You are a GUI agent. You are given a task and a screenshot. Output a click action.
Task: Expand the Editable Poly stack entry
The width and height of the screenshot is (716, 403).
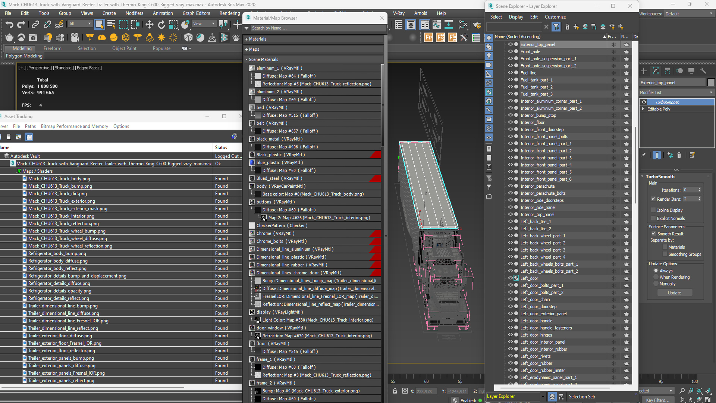click(x=643, y=109)
